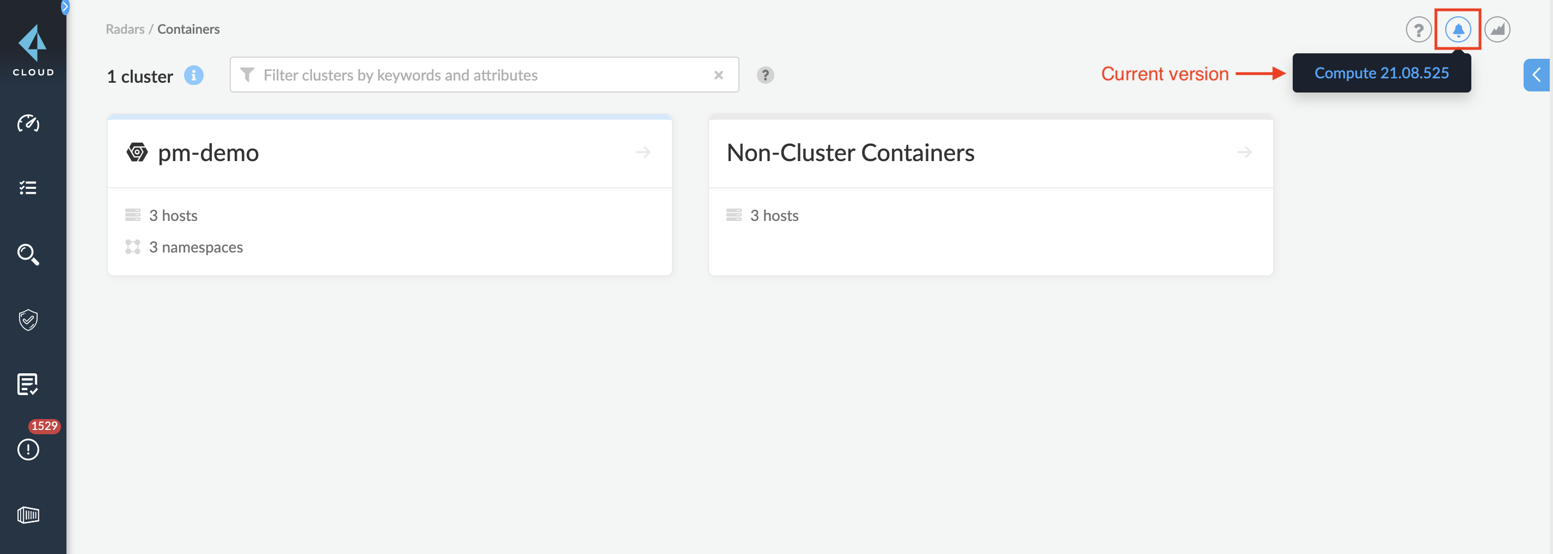1553x554 pixels.
Task: Click the notification bell icon
Action: point(1458,29)
